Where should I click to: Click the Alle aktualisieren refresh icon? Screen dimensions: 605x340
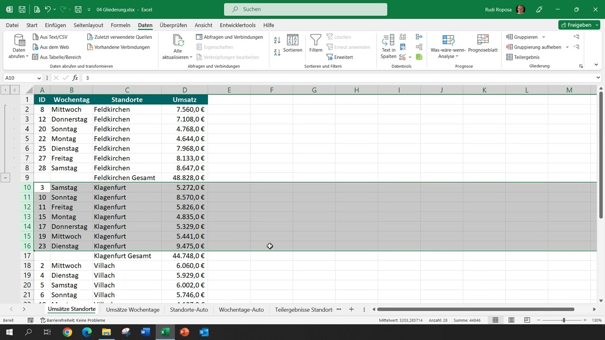click(x=178, y=40)
